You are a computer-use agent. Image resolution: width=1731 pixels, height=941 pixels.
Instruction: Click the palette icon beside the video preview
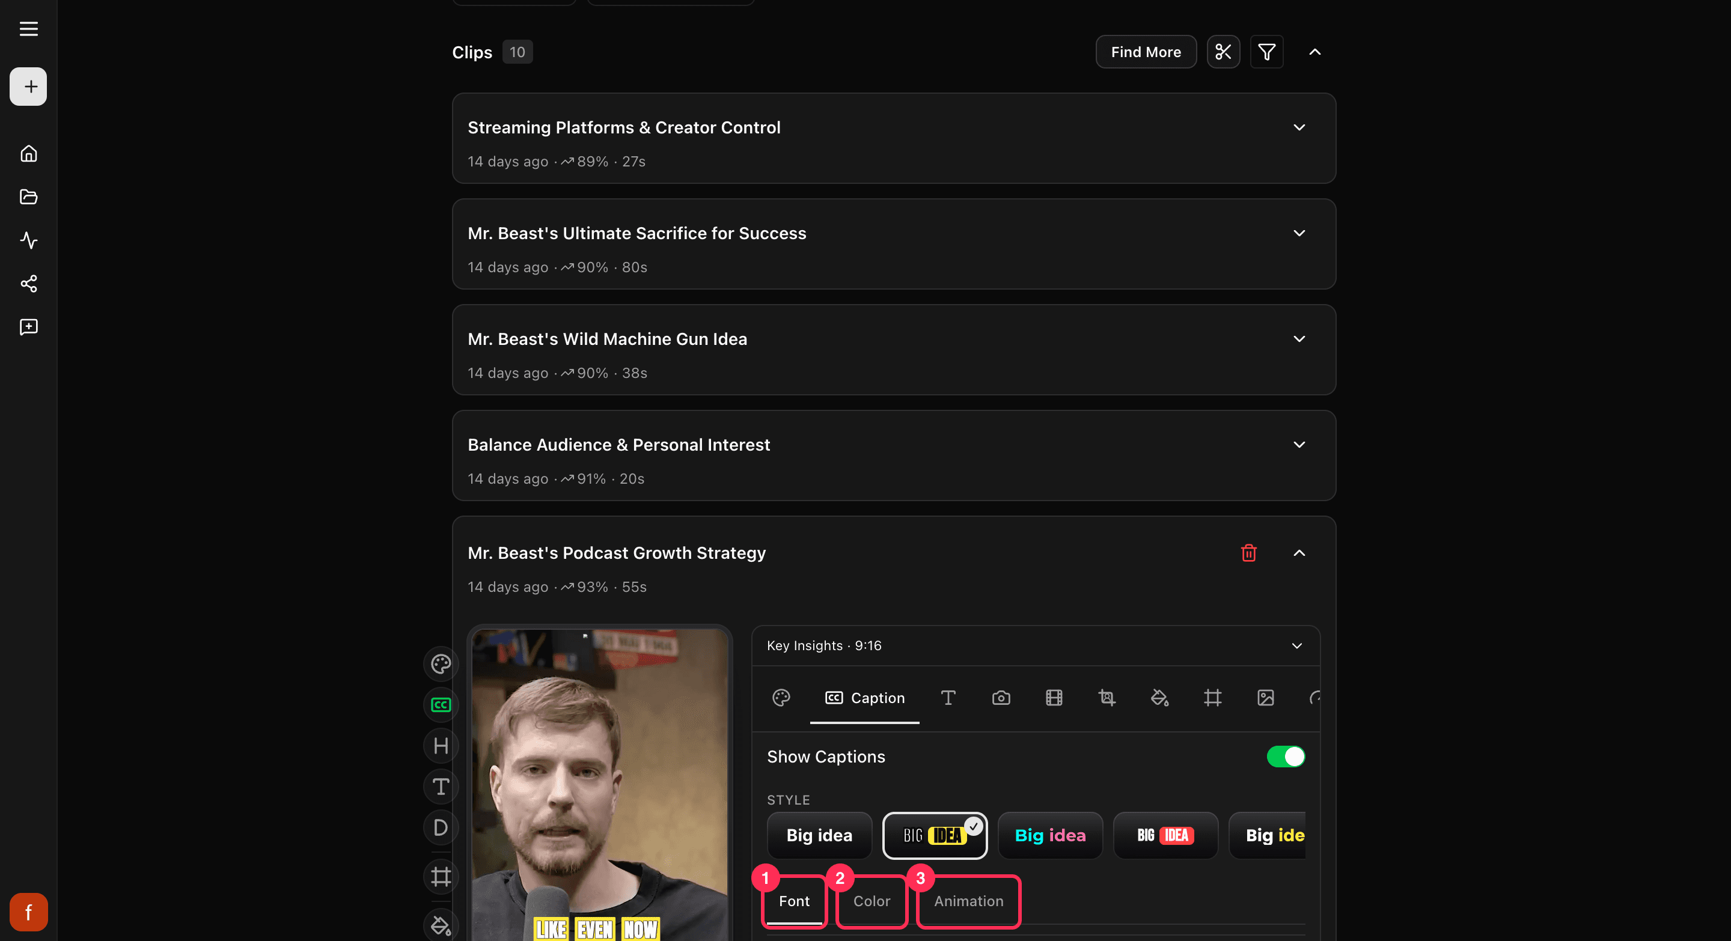(x=441, y=664)
